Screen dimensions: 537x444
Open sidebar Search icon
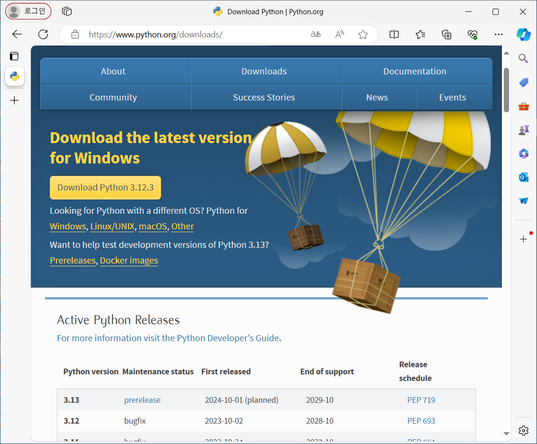pos(523,58)
